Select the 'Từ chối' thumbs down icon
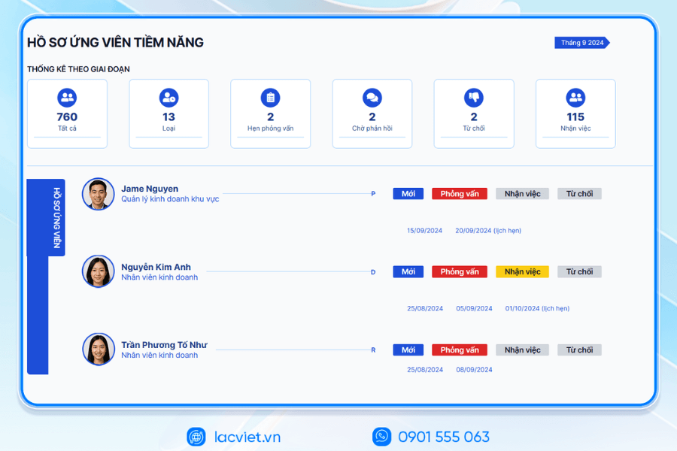Image resolution: width=677 pixels, height=451 pixels. coord(474,98)
